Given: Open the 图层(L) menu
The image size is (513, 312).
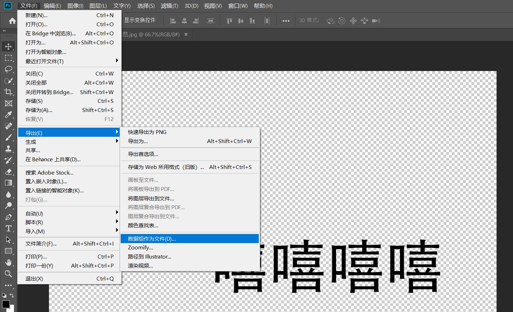Looking at the screenshot, I should [x=98, y=6].
